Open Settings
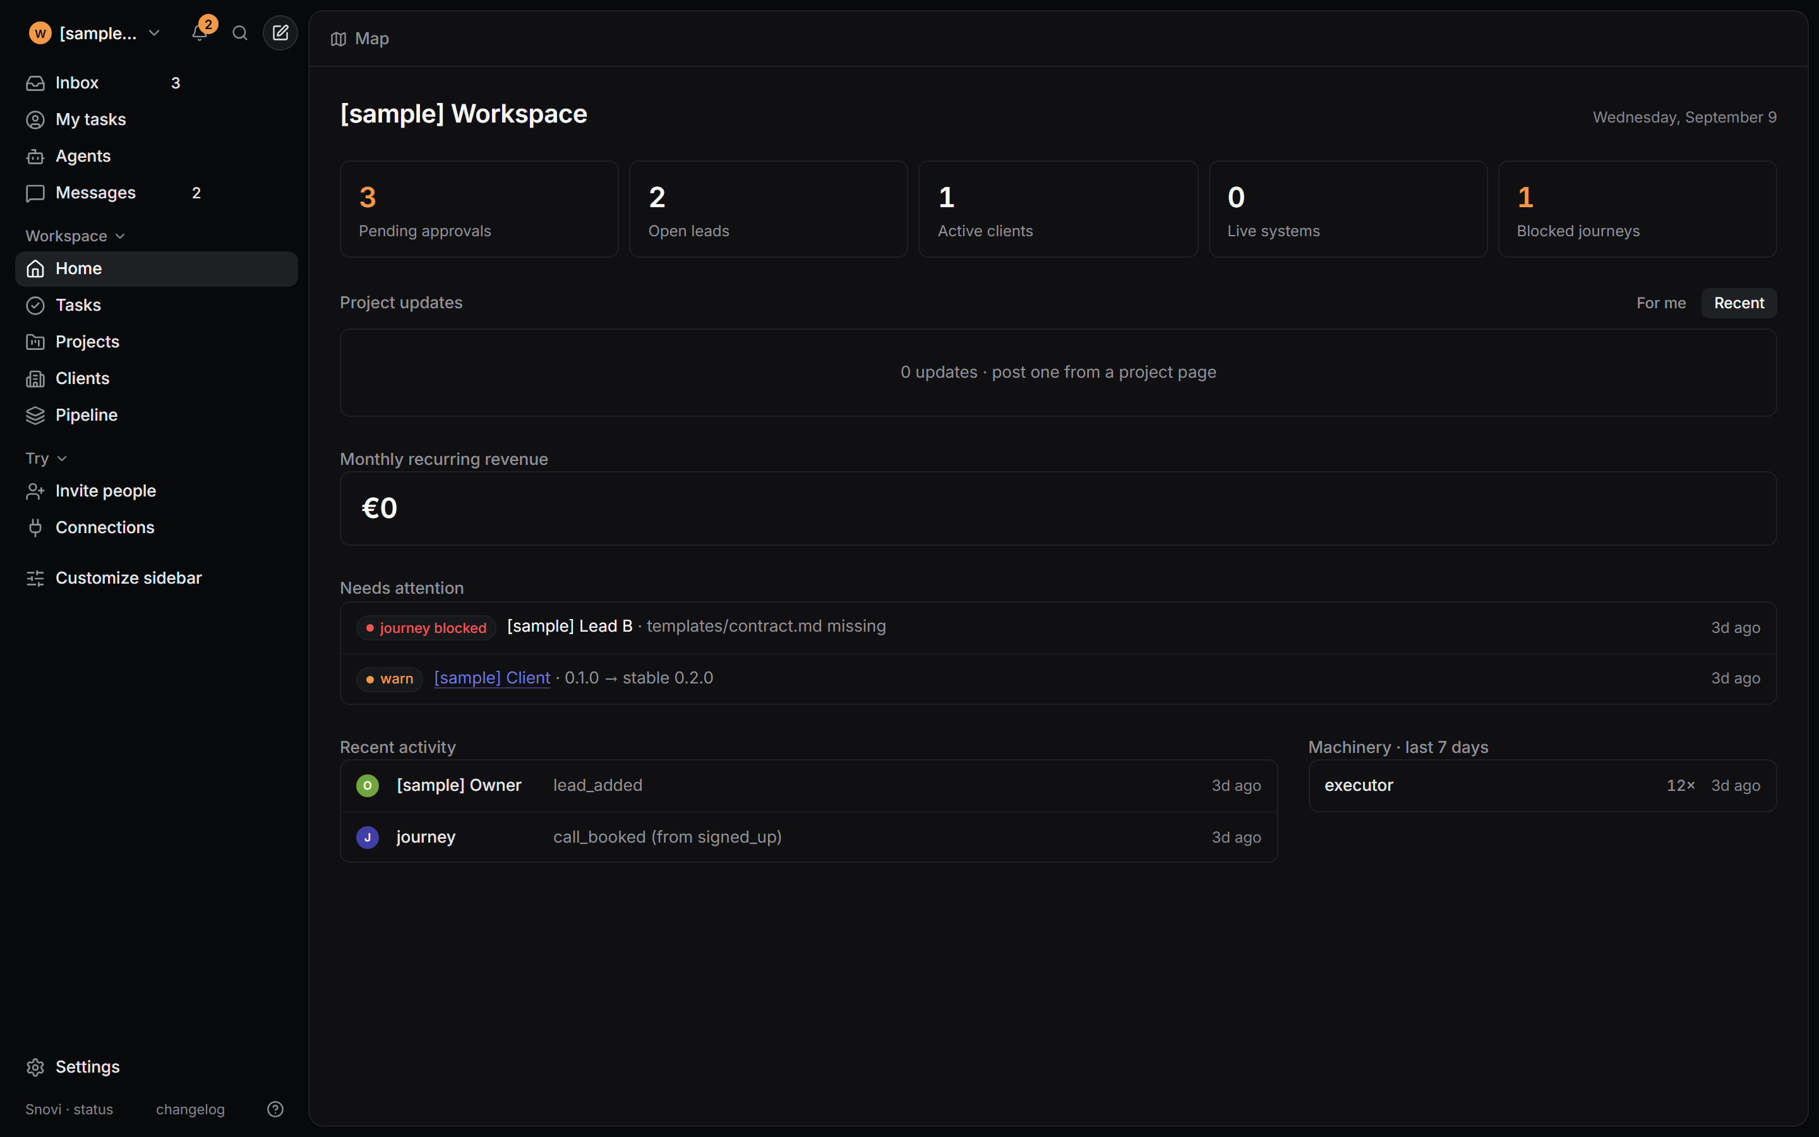Image resolution: width=1819 pixels, height=1137 pixels. [x=157, y=1067]
